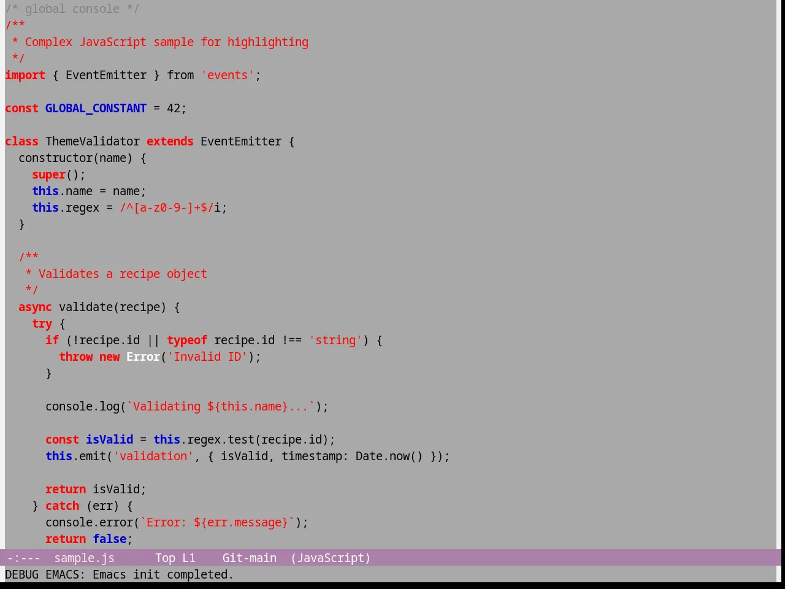Click the '(JavaScript)' major mode indicator

pos(331,558)
